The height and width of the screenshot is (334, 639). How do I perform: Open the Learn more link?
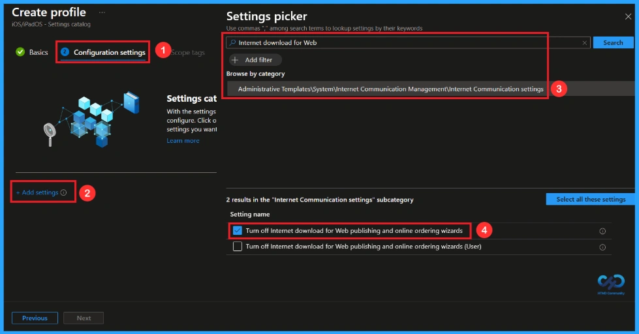click(x=183, y=140)
